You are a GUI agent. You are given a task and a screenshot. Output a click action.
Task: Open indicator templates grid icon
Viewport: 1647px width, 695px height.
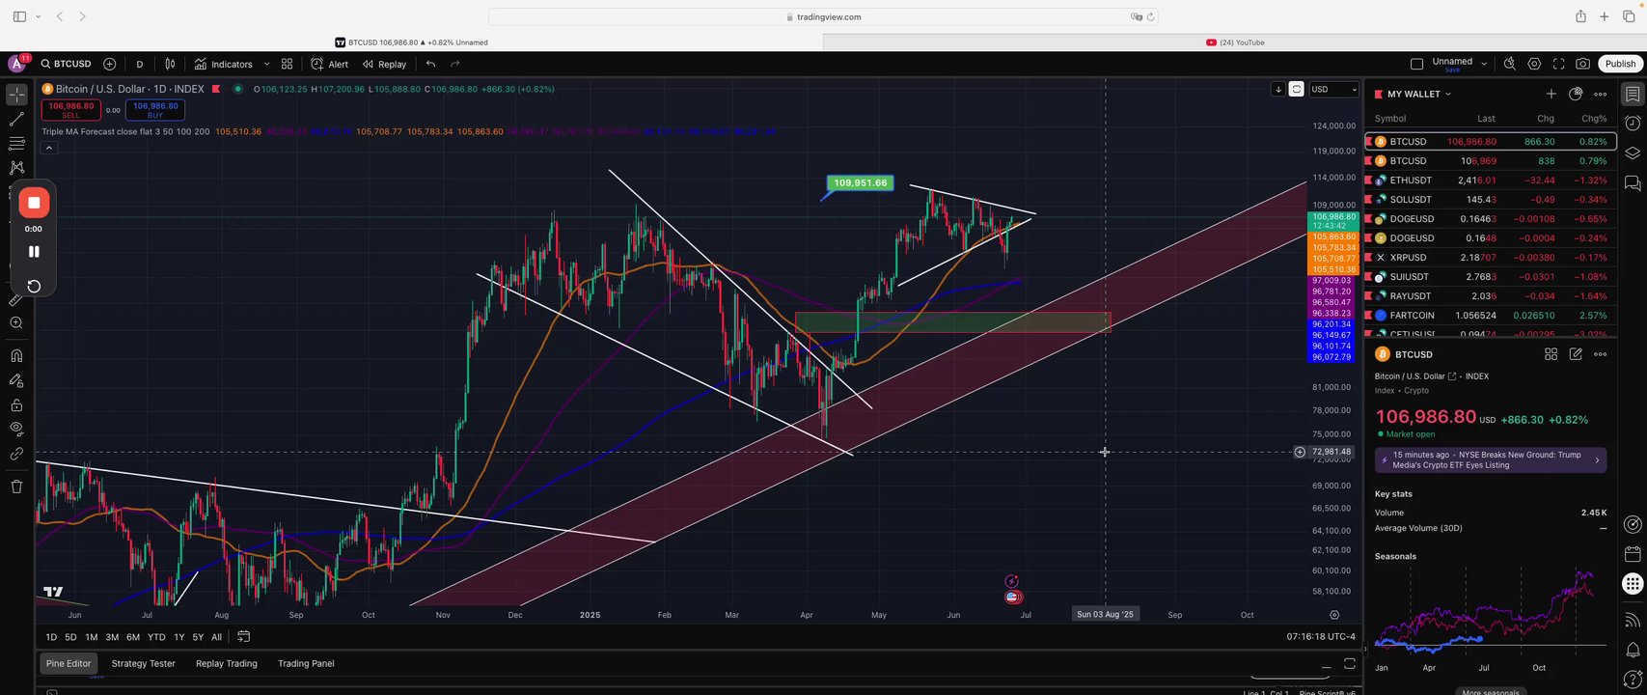tap(287, 64)
